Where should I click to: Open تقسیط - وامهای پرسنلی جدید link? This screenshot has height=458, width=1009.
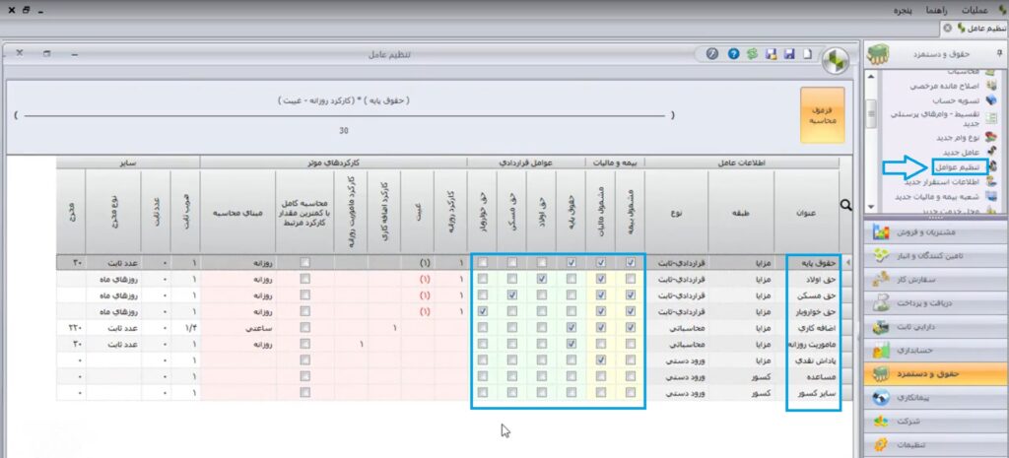(936, 118)
